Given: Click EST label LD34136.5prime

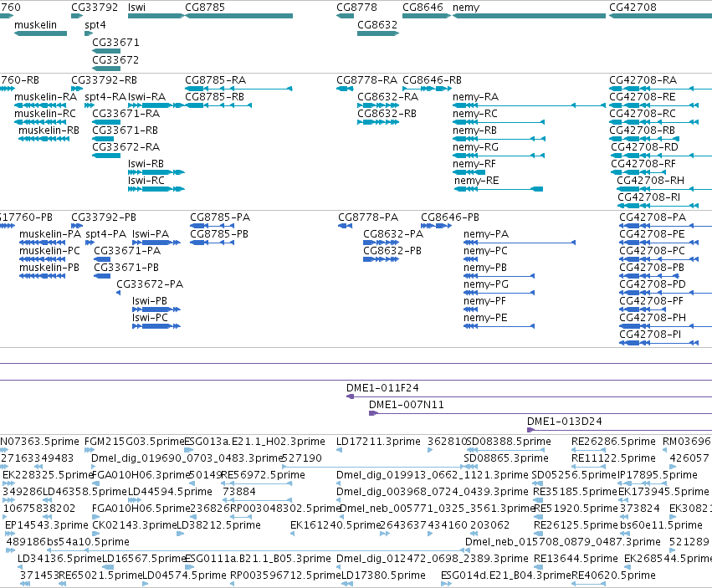Looking at the screenshot, I should click(x=60, y=559).
